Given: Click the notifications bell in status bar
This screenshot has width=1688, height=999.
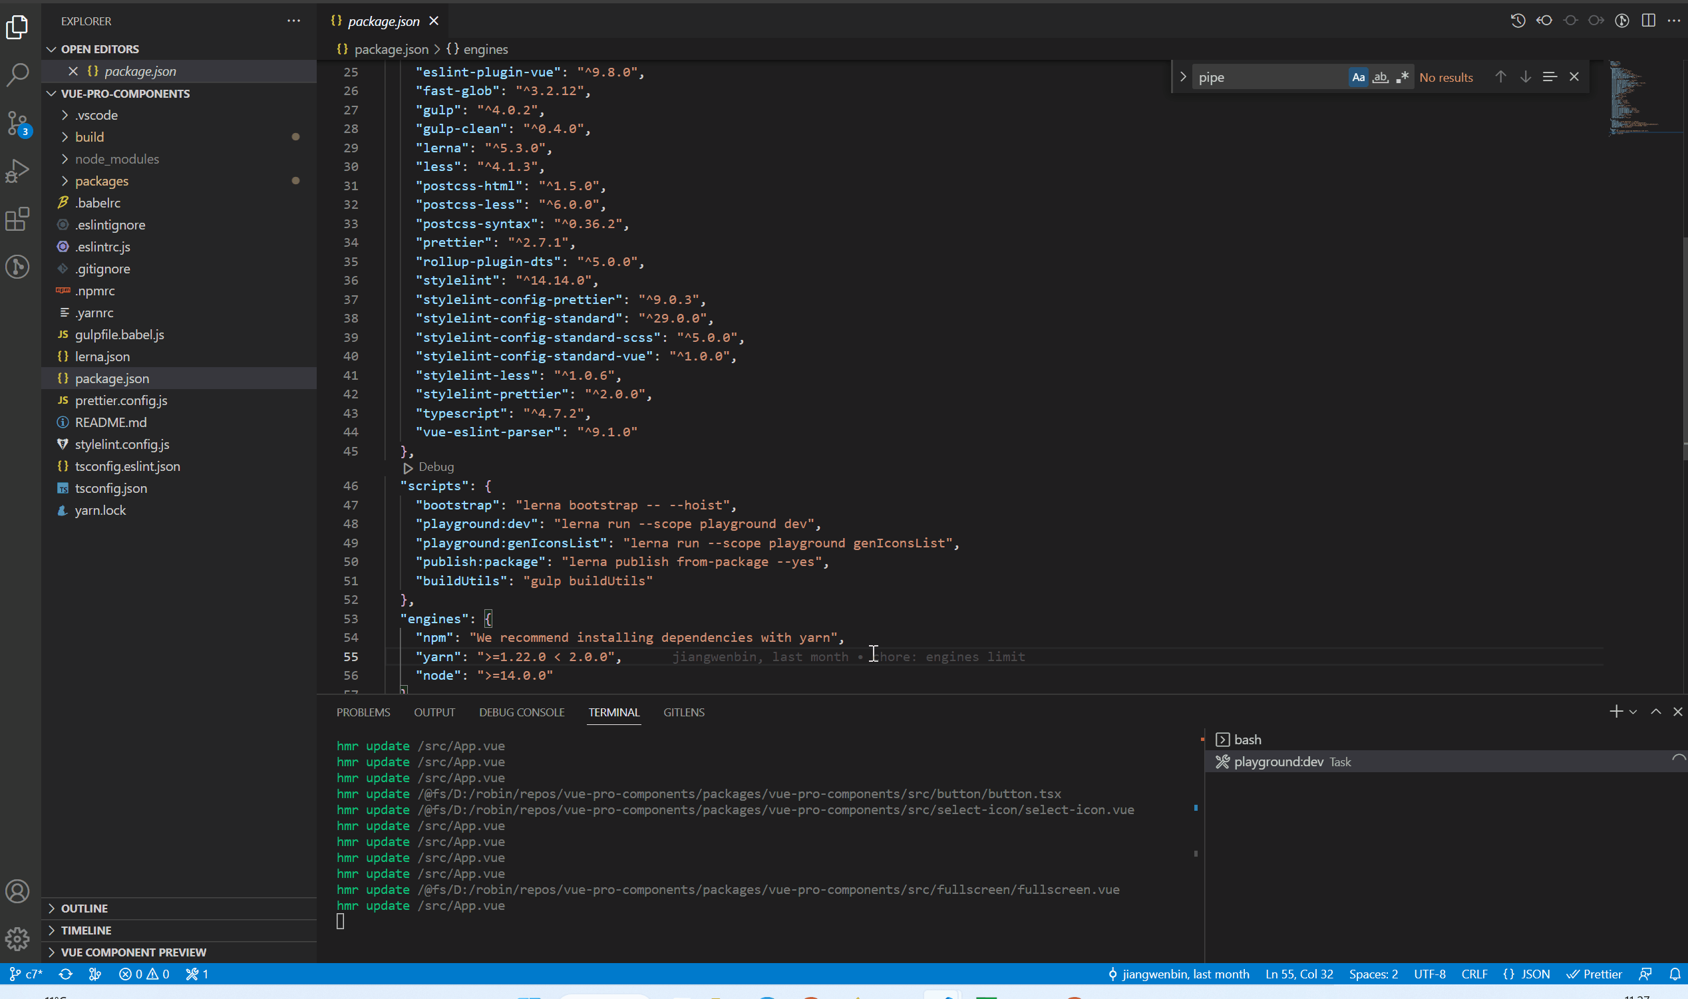Looking at the screenshot, I should coord(1675,974).
